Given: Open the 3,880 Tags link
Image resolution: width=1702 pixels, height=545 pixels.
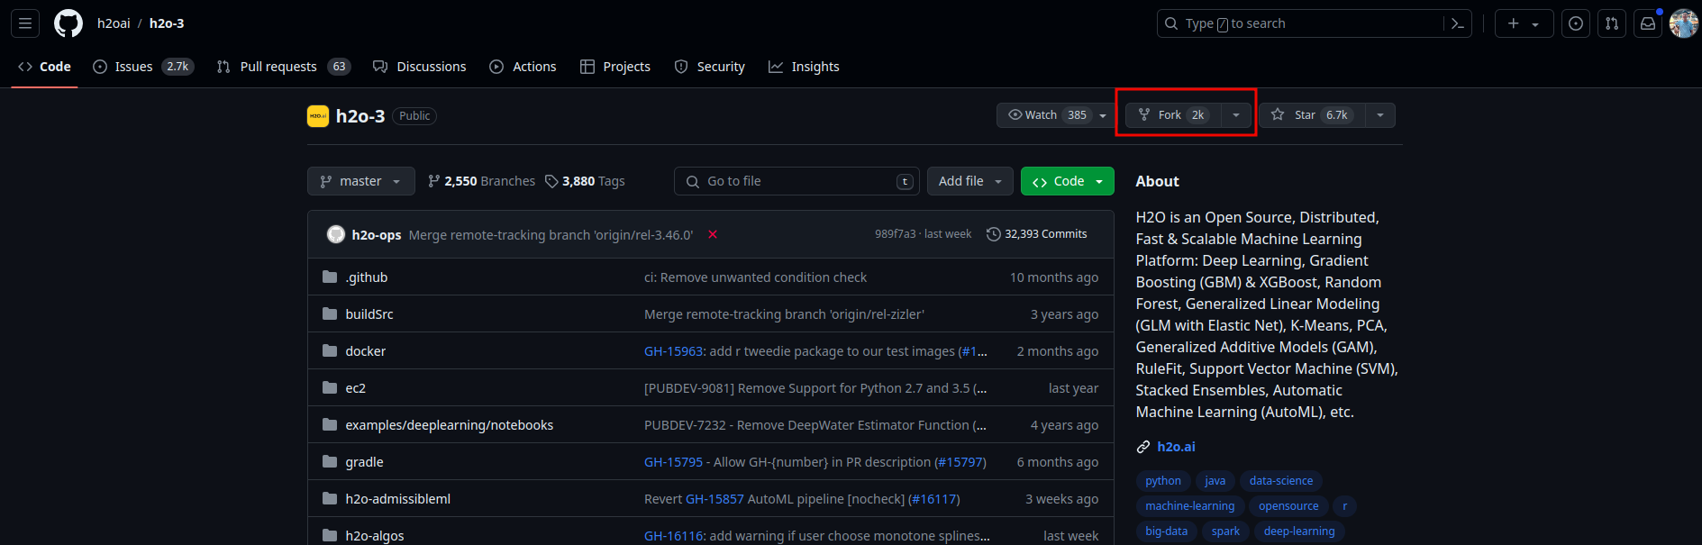Looking at the screenshot, I should (x=585, y=181).
